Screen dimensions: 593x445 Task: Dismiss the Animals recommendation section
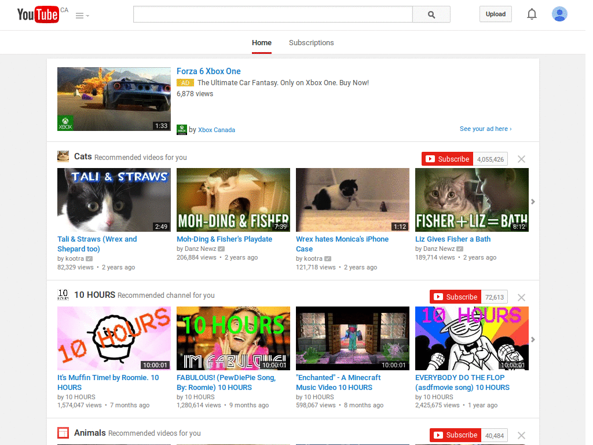(x=521, y=436)
